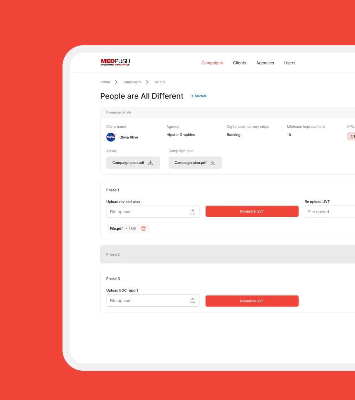Click the NASA client avatar
This screenshot has height=400, width=355.
tap(111, 137)
